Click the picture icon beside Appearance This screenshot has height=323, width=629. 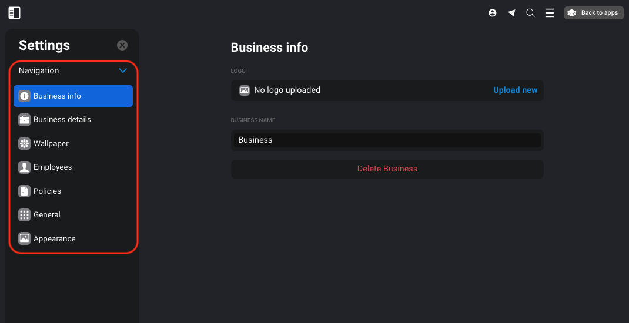tap(25, 238)
